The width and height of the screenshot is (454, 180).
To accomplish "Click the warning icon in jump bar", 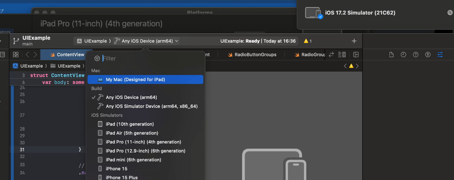I will tap(351, 66).
